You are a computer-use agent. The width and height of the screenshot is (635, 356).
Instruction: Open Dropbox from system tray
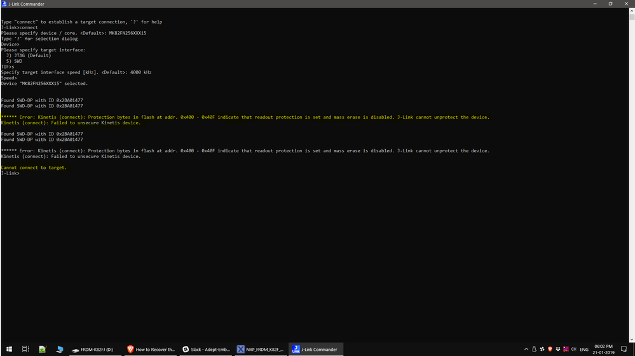[557, 349]
